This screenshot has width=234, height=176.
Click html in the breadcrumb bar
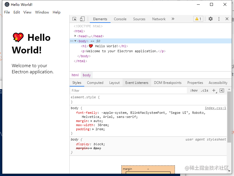point(75,75)
